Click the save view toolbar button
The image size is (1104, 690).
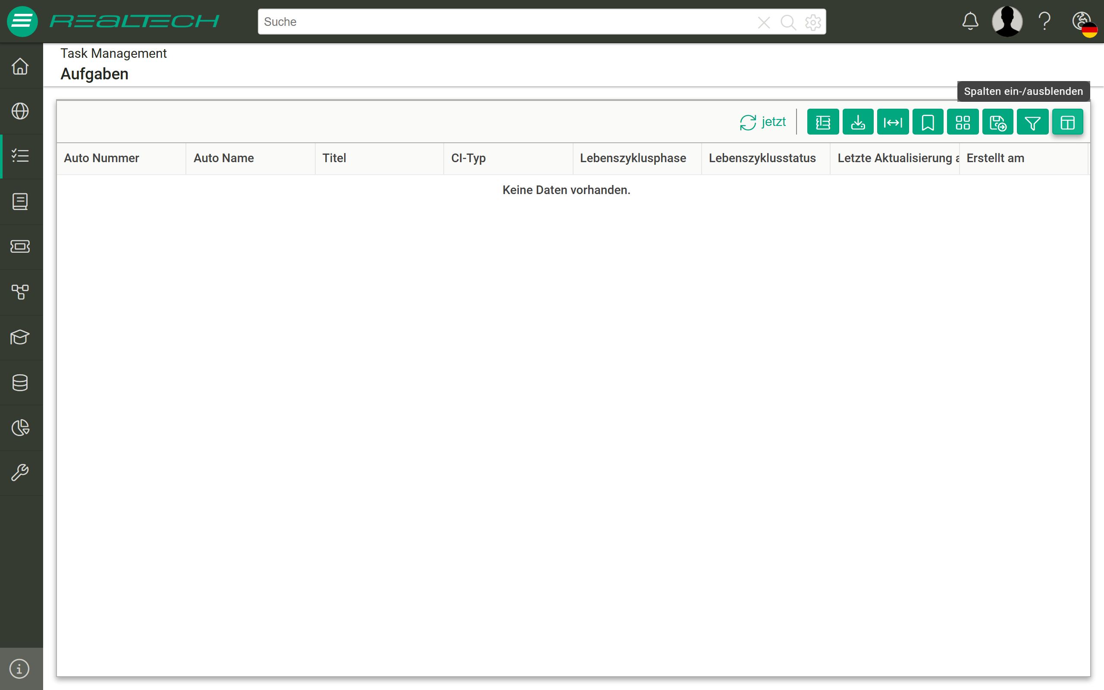pyautogui.click(x=998, y=122)
